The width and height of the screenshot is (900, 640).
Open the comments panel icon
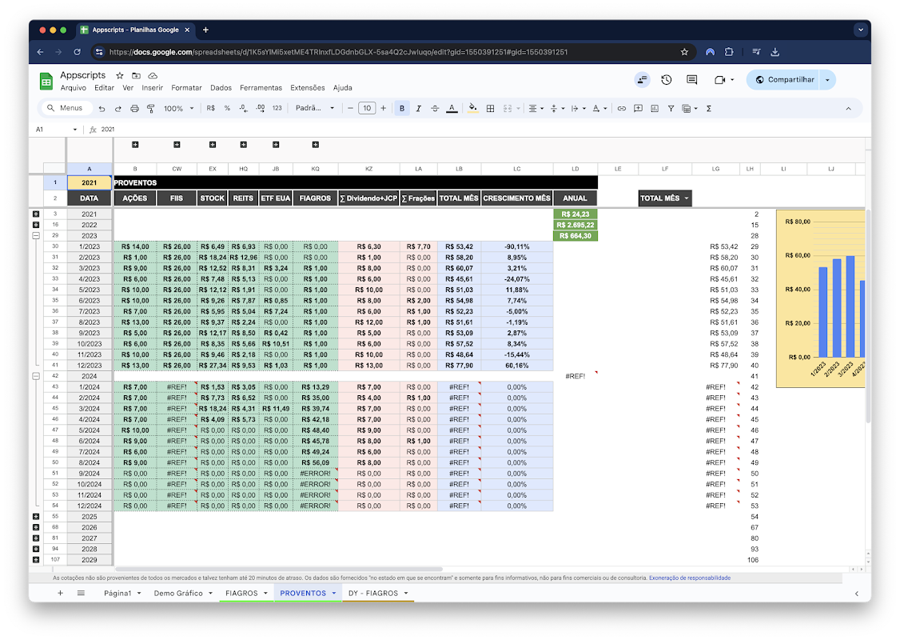(x=691, y=80)
